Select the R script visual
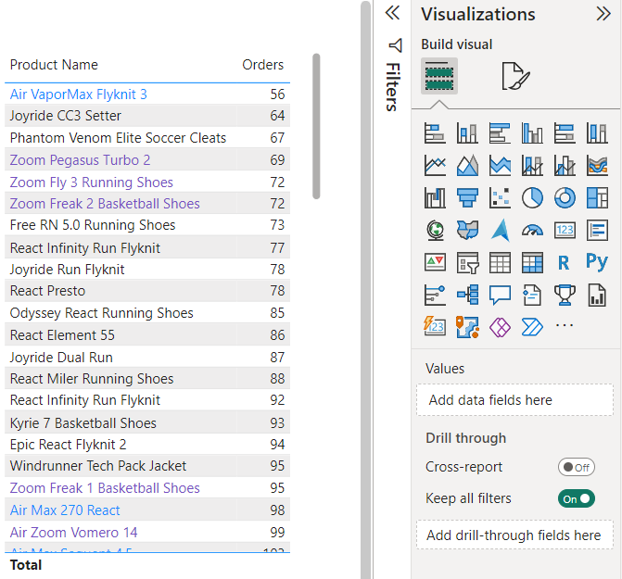This screenshot has height=579, width=622. point(564,263)
